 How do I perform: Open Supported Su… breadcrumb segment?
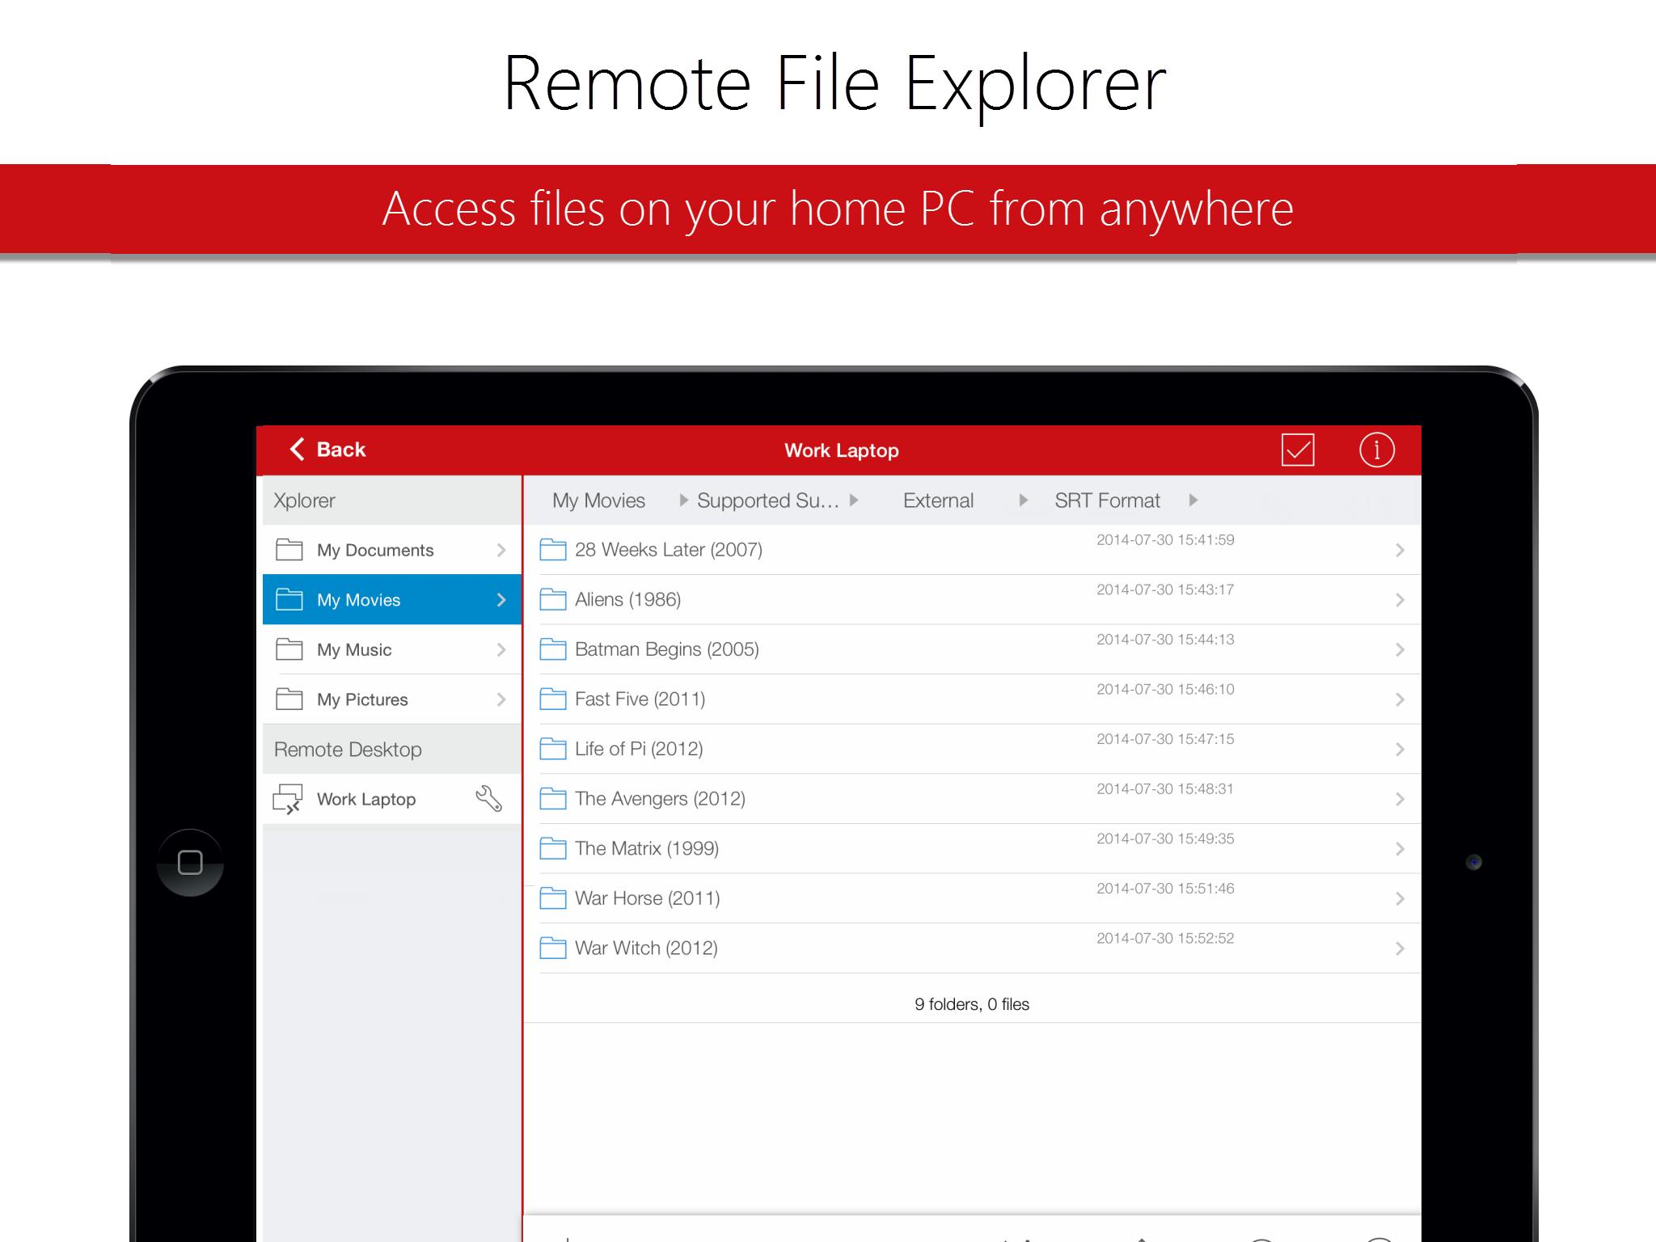click(x=767, y=501)
